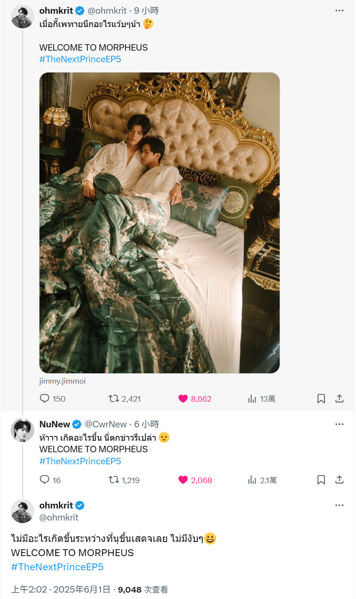Bookmark NuNew's reply tweet
356x599 pixels.
(x=321, y=480)
